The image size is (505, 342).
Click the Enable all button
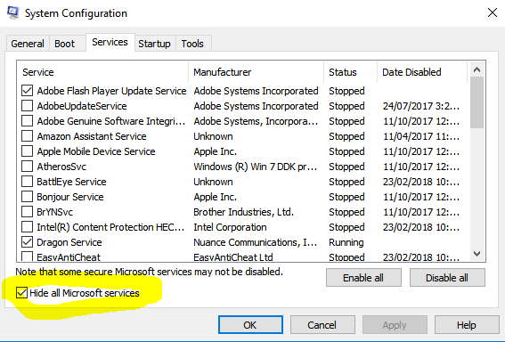click(363, 278)
